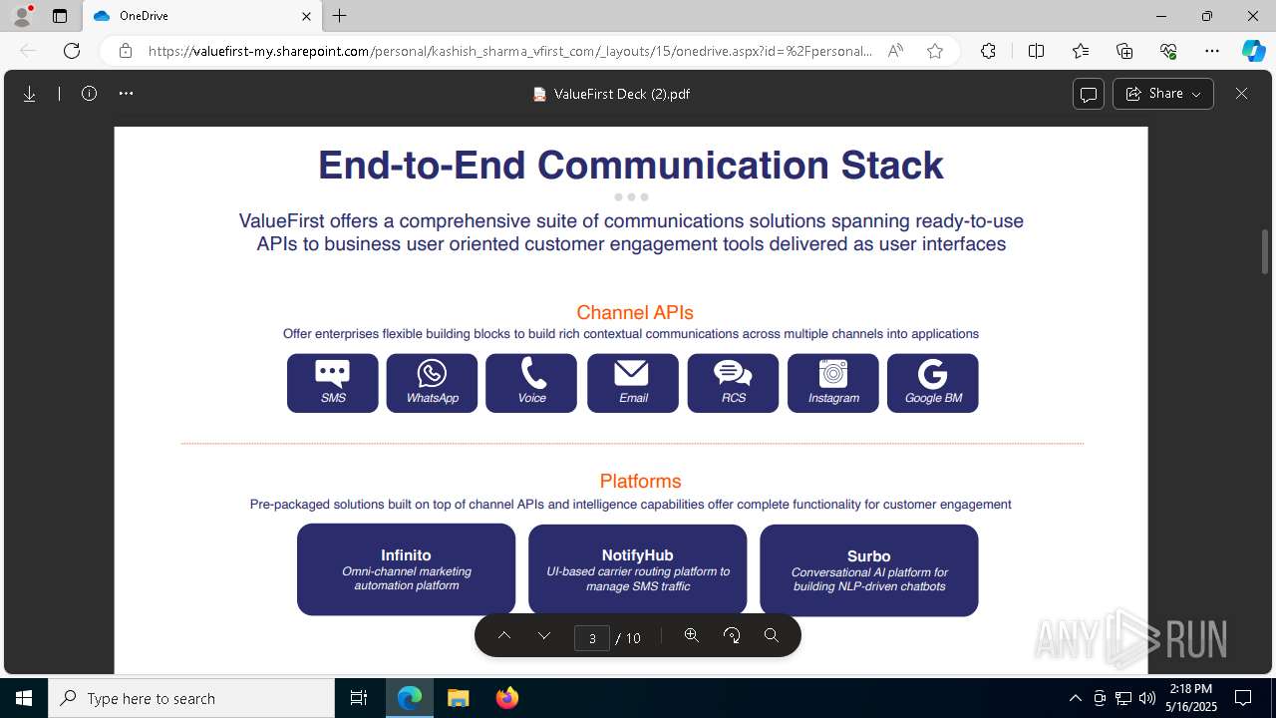Open network settings in tray
Viewport: 1276px width, 718px height.
1122,698
